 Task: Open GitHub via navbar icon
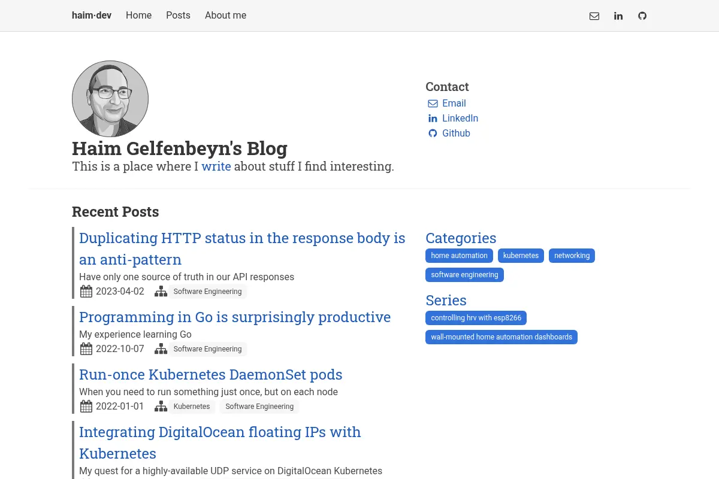642,16
